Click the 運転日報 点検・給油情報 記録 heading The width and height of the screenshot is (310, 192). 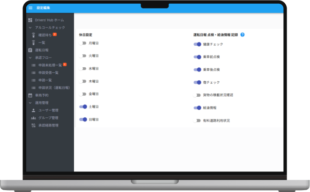(x=215, y=35)
